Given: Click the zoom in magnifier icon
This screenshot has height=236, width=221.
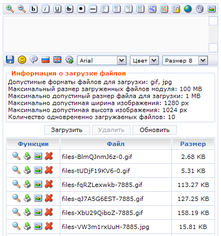Looking at the screenshot, I should click(10, 9).
